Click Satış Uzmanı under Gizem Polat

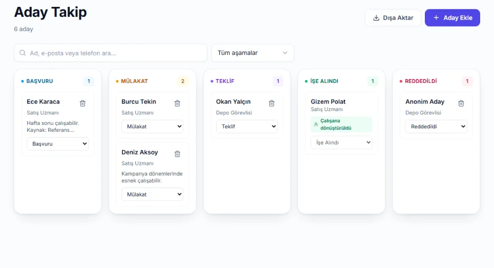(327, 109)
